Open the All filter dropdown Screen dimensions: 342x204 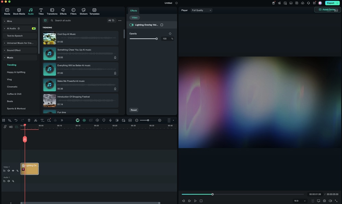coord(111,21)
